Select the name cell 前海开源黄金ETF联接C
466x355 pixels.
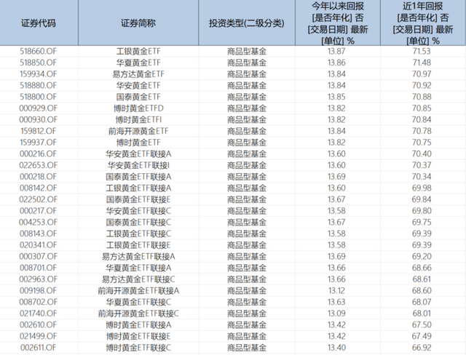click(138, 313)
